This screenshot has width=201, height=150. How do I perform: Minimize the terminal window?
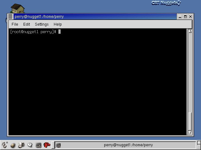point(180,17)
